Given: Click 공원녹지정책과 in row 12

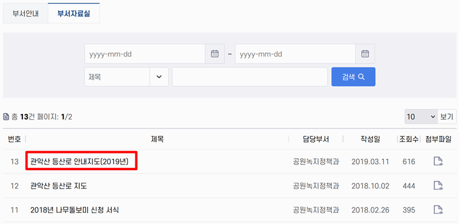Looking at the screenshot, I should point(316,186).
